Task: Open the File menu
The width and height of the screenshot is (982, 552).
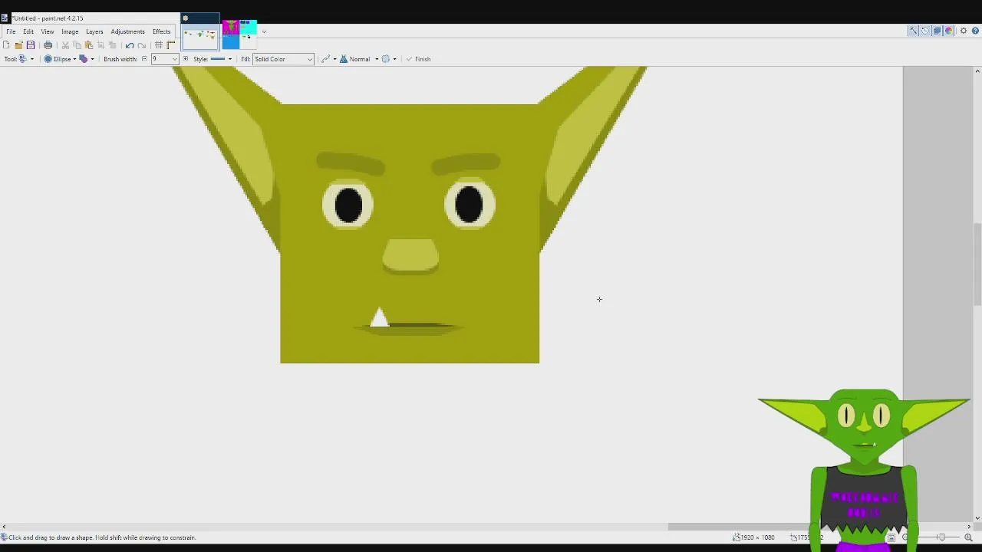Action: click(x=12, y=31)
